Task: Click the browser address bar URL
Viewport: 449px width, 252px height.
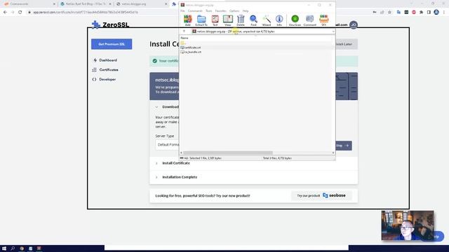Action: click(x=86, y=13)
